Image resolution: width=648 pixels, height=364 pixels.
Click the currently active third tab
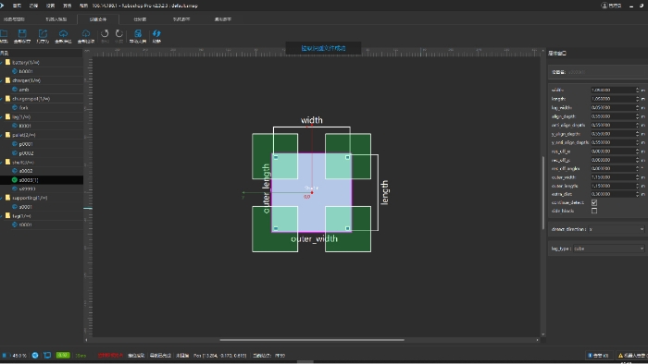tap(98, 19)
